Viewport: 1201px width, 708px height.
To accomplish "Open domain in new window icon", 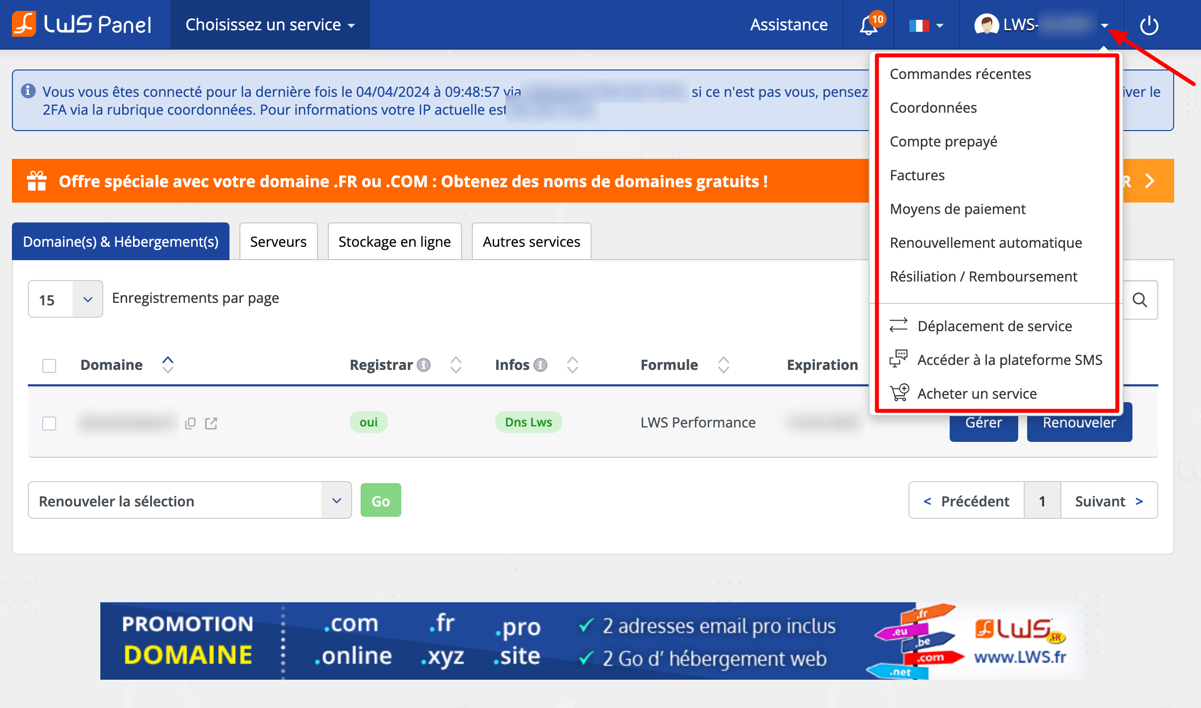I will pos(211,423).
